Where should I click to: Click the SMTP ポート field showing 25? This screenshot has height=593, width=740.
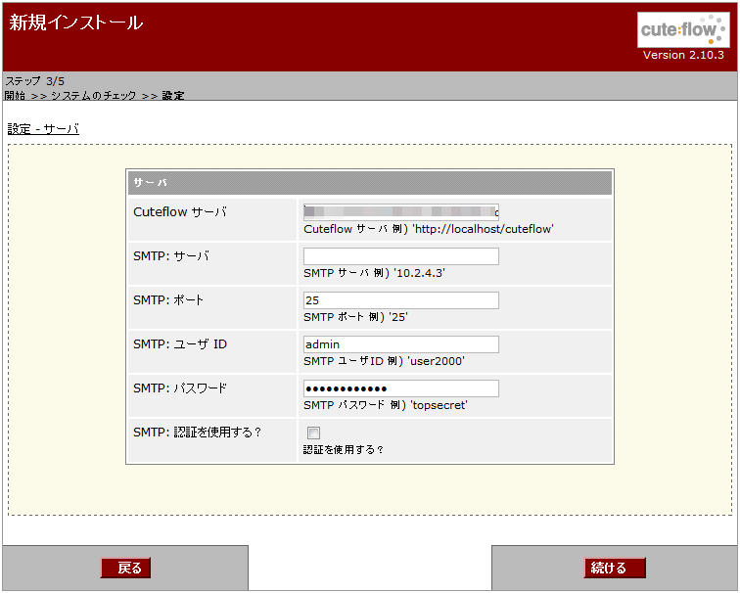point(400,300)
